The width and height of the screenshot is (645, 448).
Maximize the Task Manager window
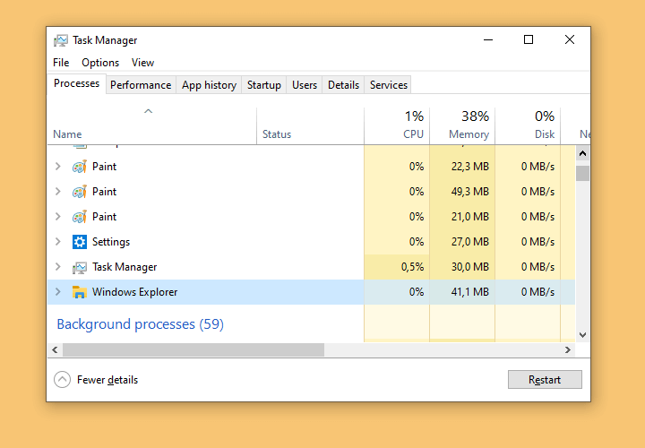[529, 39]
